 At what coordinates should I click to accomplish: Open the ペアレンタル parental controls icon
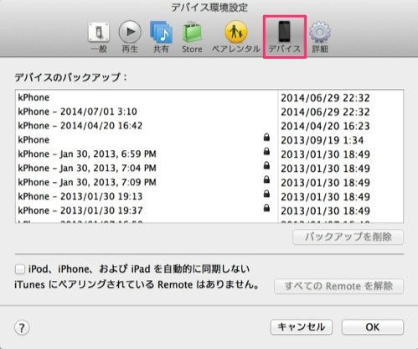(236, 37)
